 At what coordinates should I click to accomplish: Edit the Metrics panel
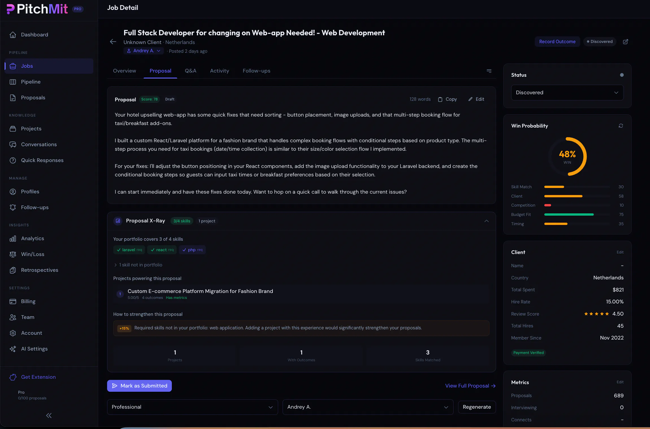[x=620, y=382]
